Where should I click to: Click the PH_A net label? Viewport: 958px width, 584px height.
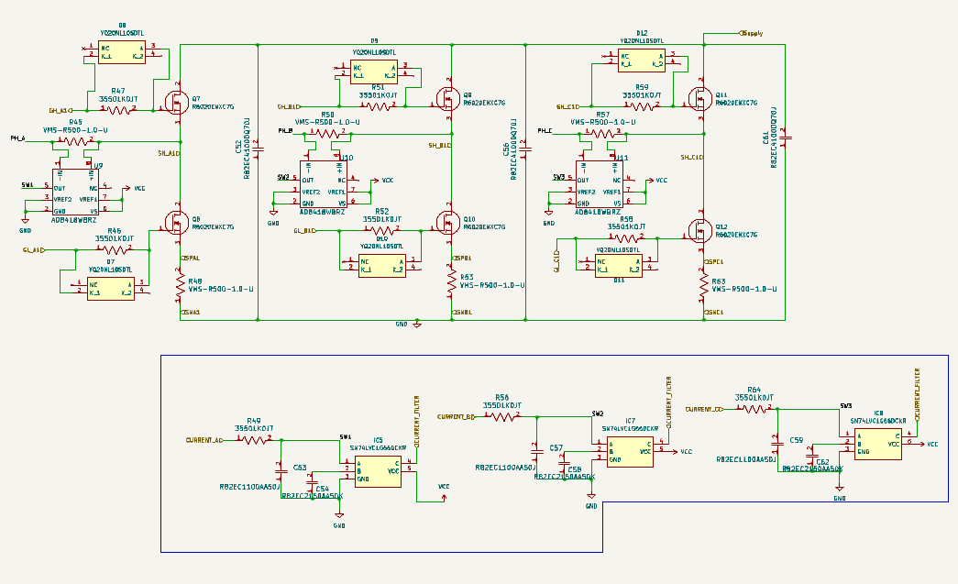point(17,138)
